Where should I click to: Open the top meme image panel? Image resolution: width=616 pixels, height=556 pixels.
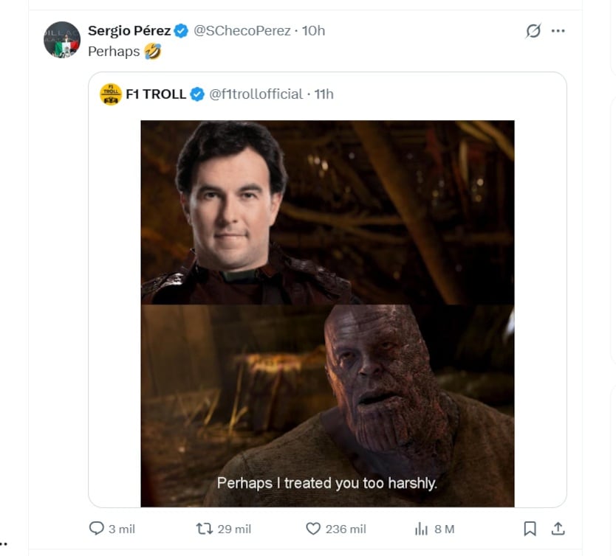pos(327,212)
